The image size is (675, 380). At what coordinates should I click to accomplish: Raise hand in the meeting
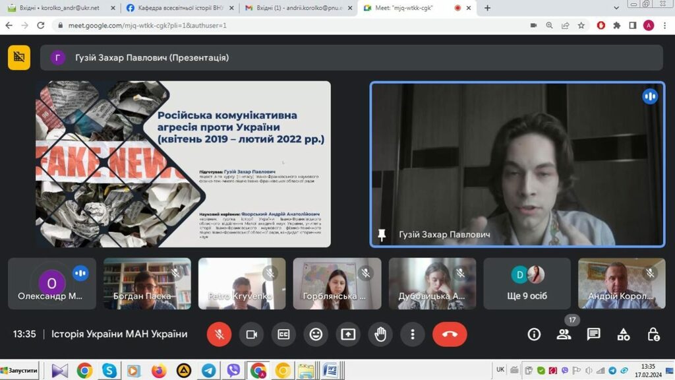(380, 334)
